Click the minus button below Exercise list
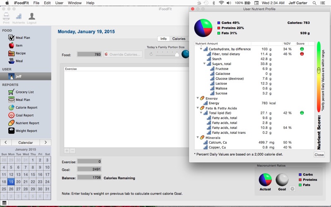Viewport: 331px width, 207px height. [72, 151]
